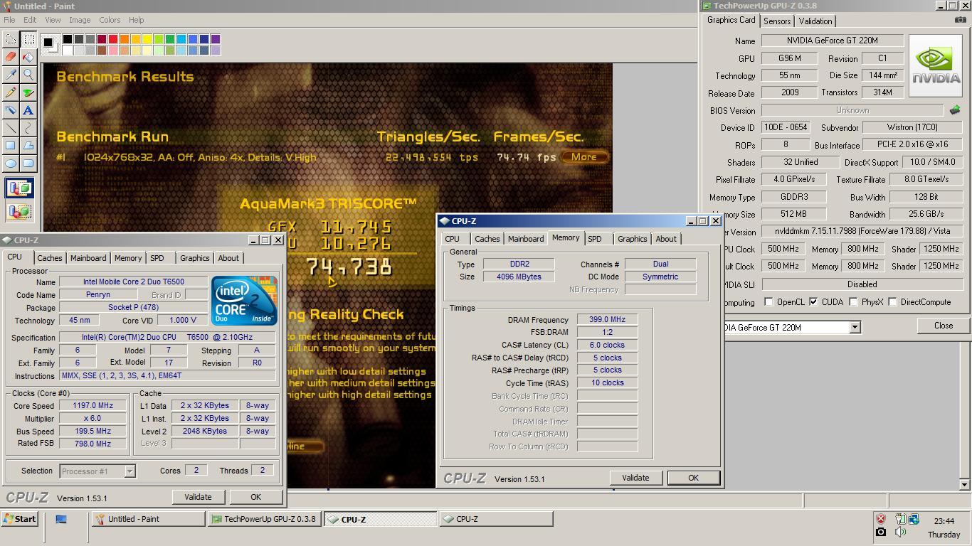Open the Processor #1 selection dropdown
This screenshot has height=546, width=972.
pyautogui.click(x=130, y=471)
